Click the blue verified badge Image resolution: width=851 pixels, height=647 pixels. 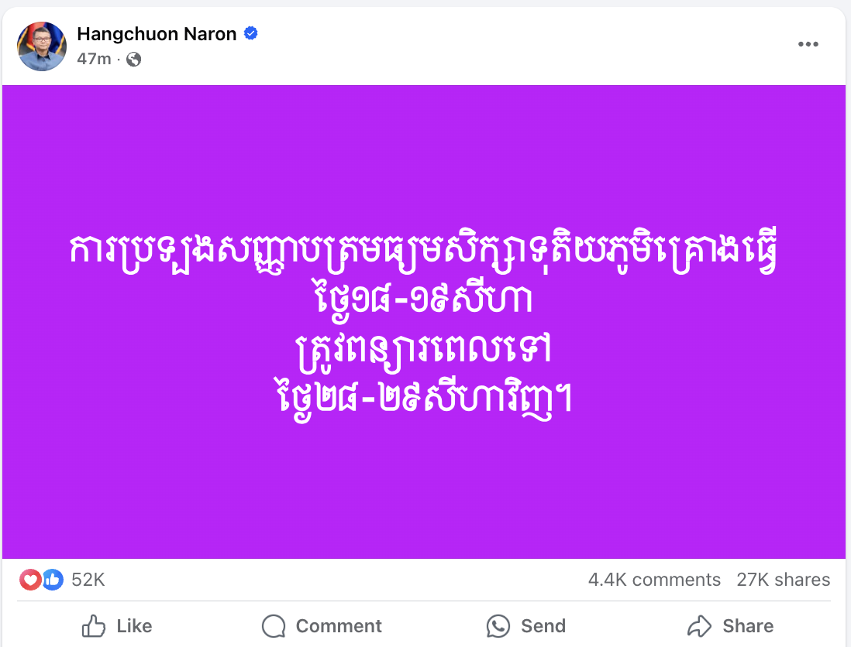[x=251, y=33]
